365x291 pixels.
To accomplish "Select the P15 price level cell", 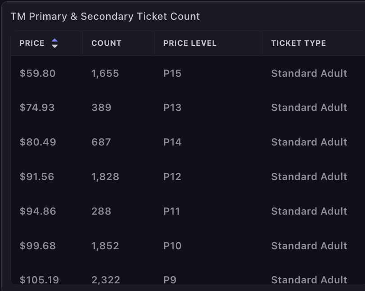I will [172, 73].
